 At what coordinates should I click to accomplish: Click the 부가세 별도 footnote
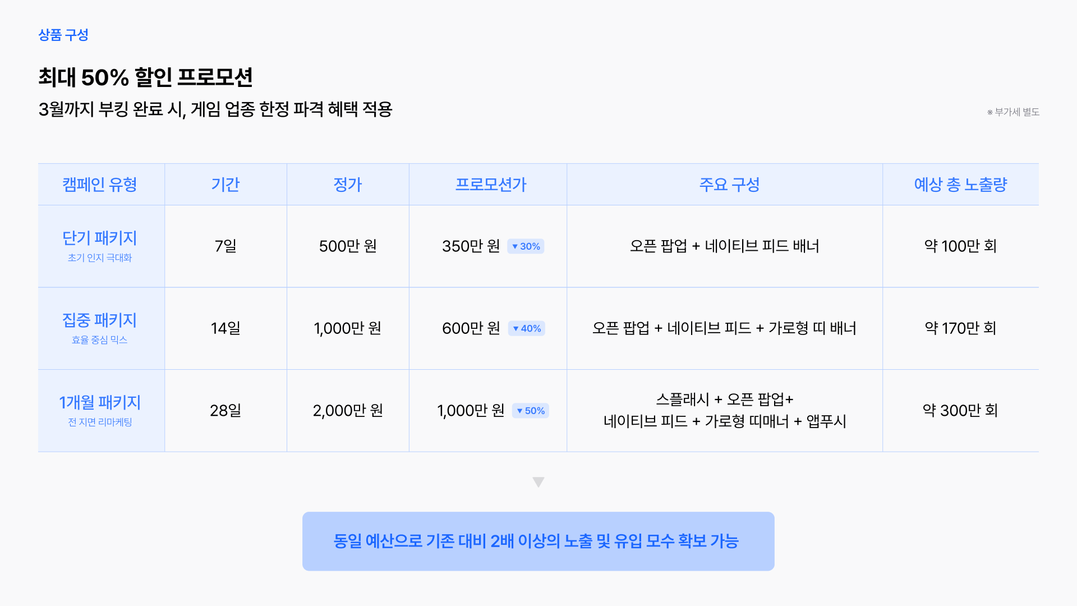tap(1014, 112)
